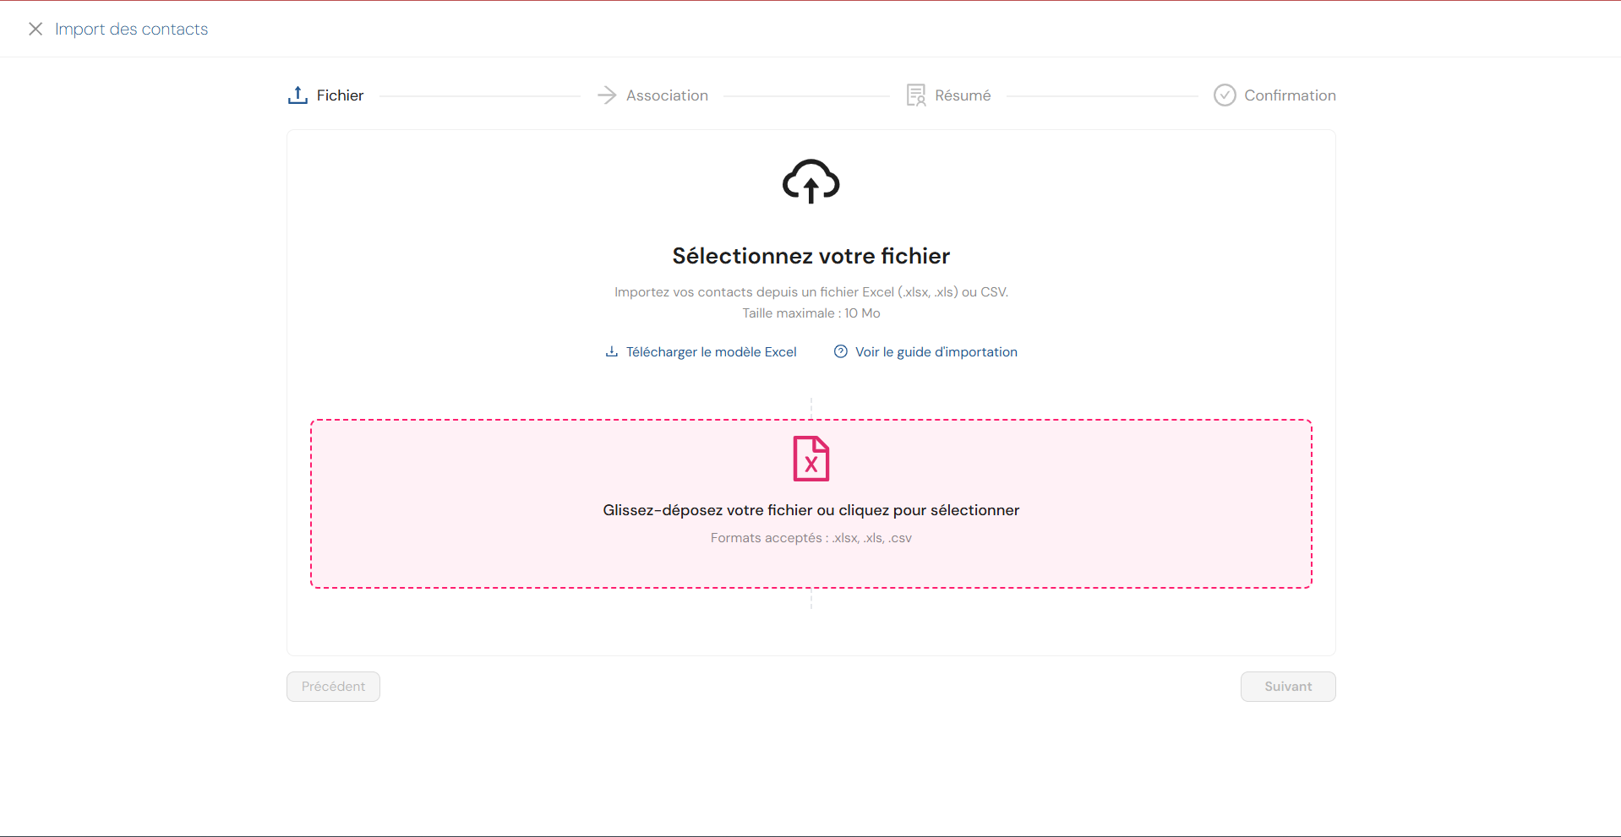Click the Confirmation checkmark icon
1621x837 pixels.
1225,95
